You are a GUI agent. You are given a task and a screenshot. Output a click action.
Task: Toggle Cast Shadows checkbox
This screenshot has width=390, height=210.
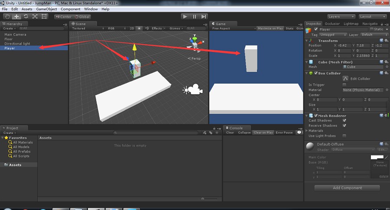(x=344, y=120)
